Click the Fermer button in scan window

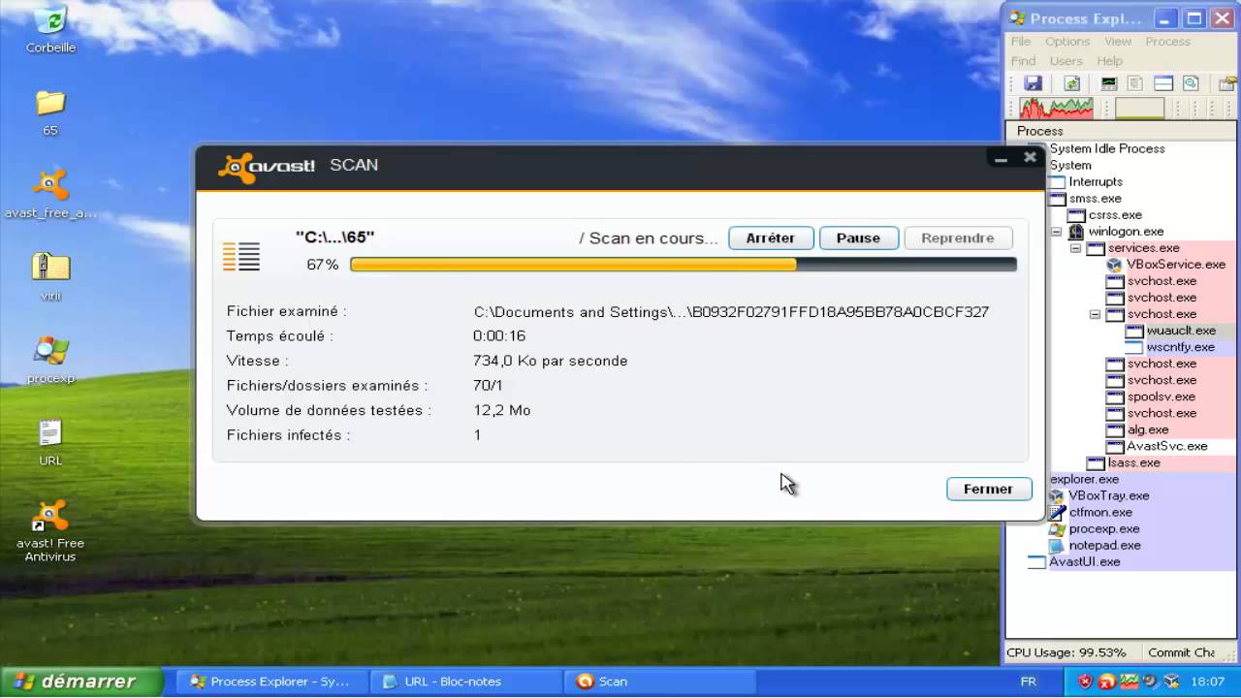988,490
